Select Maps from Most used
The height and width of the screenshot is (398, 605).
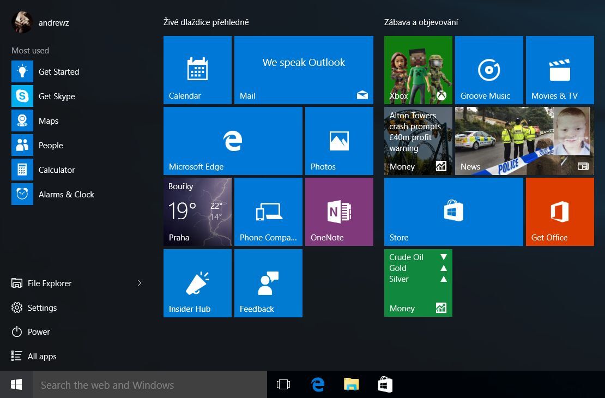[x=49, y=120]
